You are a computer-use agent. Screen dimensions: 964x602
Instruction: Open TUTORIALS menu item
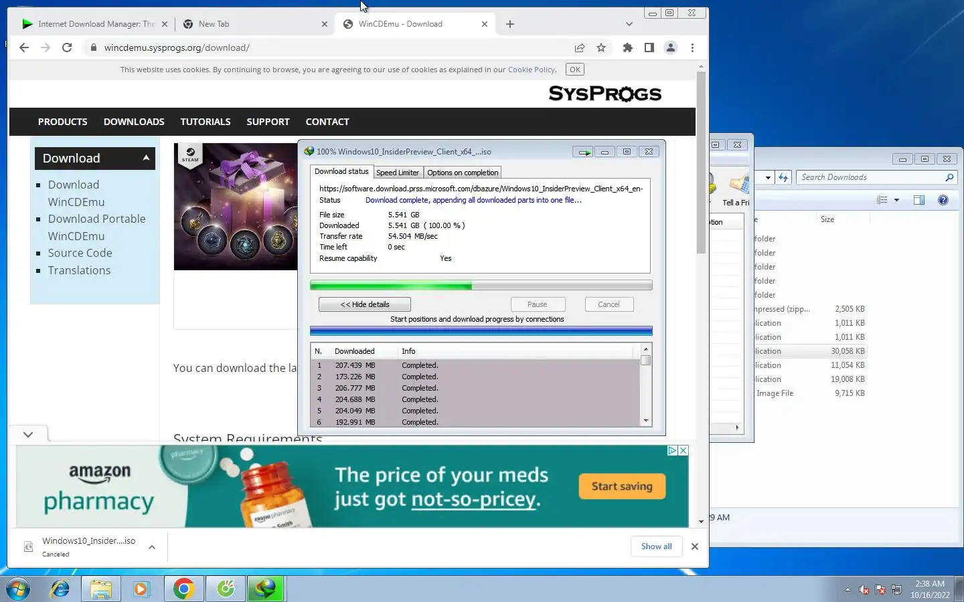(206, 122)
